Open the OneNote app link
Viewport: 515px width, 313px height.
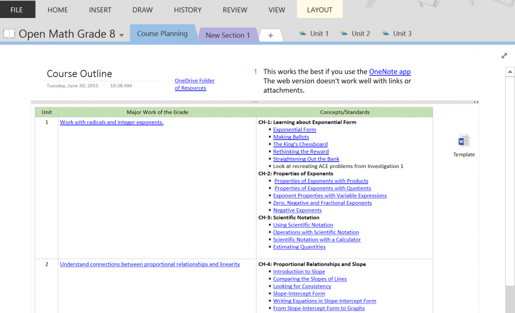[x=390, y=72]
